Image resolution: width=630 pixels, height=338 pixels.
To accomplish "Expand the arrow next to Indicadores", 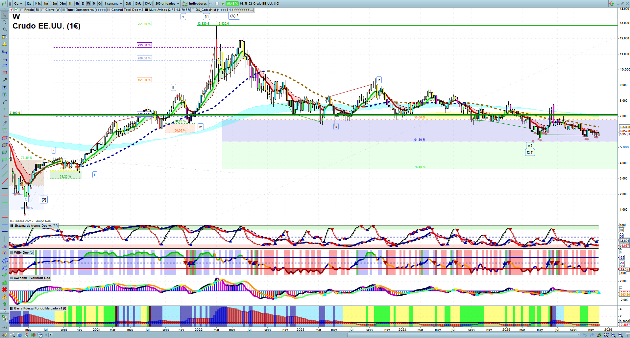I will (210, 4).
